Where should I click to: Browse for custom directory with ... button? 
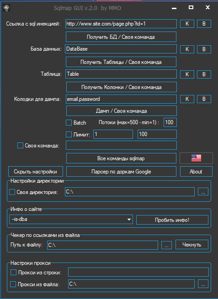click(x=203, y=192)
